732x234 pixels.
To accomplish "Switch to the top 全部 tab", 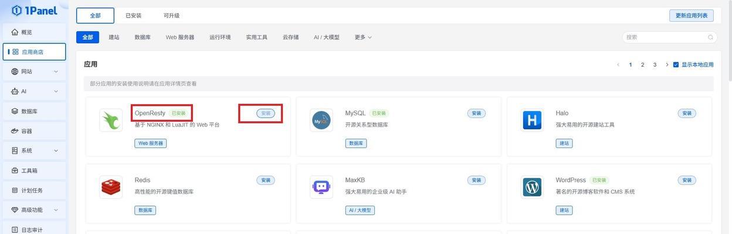I will coord(95,16).
